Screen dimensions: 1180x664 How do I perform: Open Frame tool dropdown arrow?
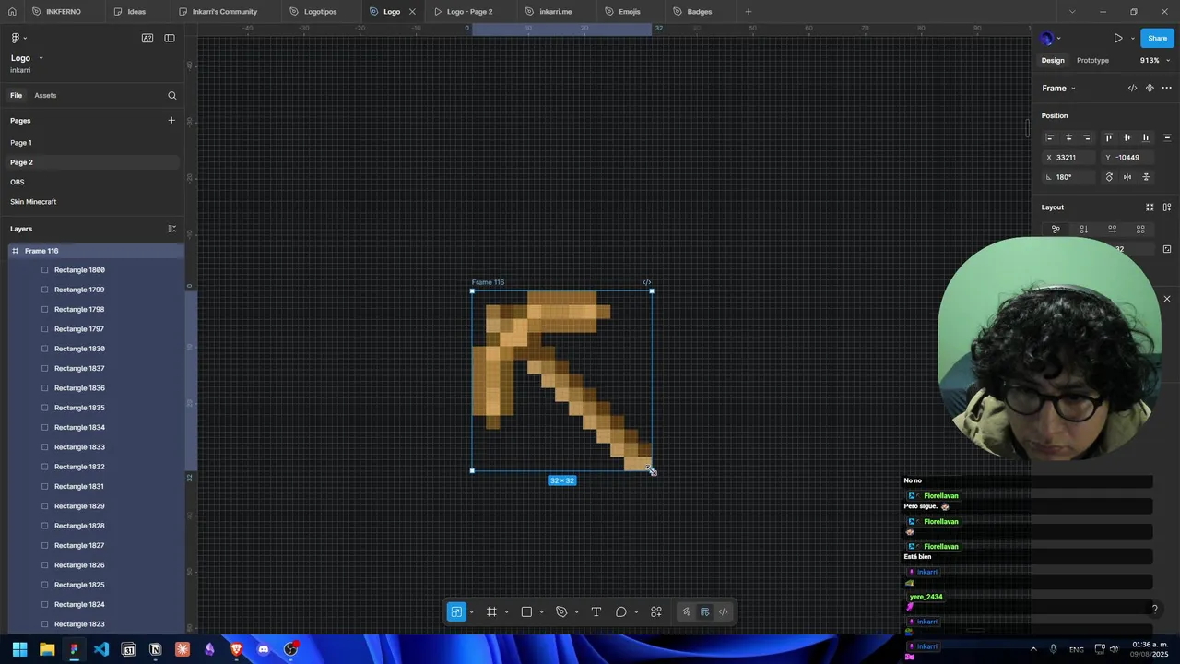[506, 612]
